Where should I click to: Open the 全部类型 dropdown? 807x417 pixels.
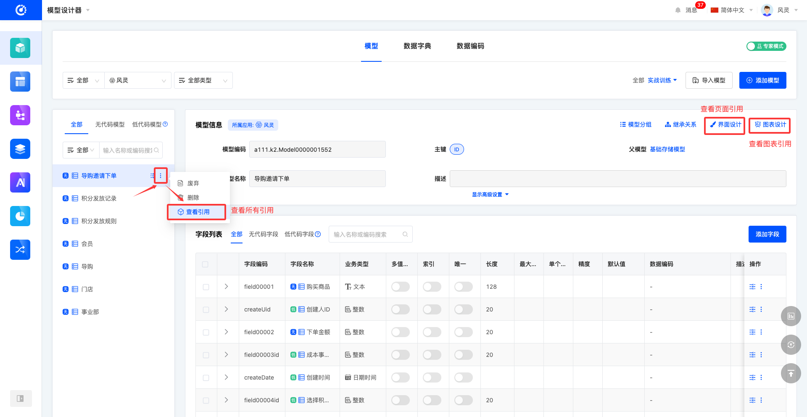(x=203, y=80)
